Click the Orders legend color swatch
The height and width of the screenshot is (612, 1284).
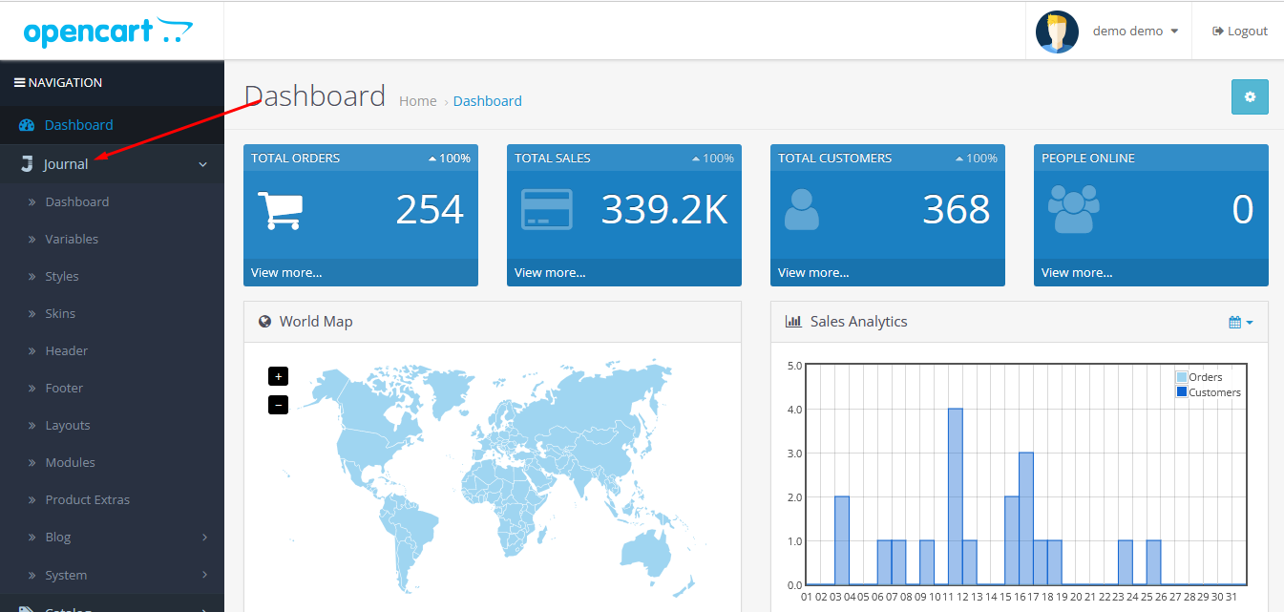point(1182,377)
